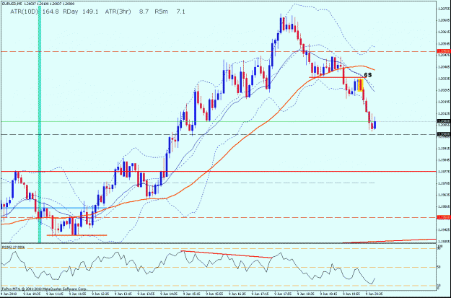Screen dimensions: 451x298
Task: Select the 6S text annotation
Action: [368, 75]
